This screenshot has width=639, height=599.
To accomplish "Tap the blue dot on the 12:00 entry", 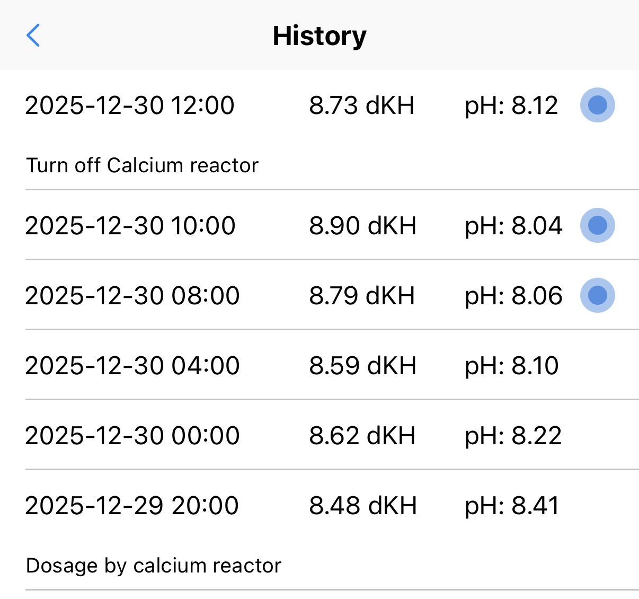I will coord(597,105).
